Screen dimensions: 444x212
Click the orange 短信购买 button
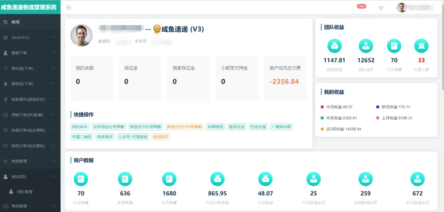coord(161,137)
